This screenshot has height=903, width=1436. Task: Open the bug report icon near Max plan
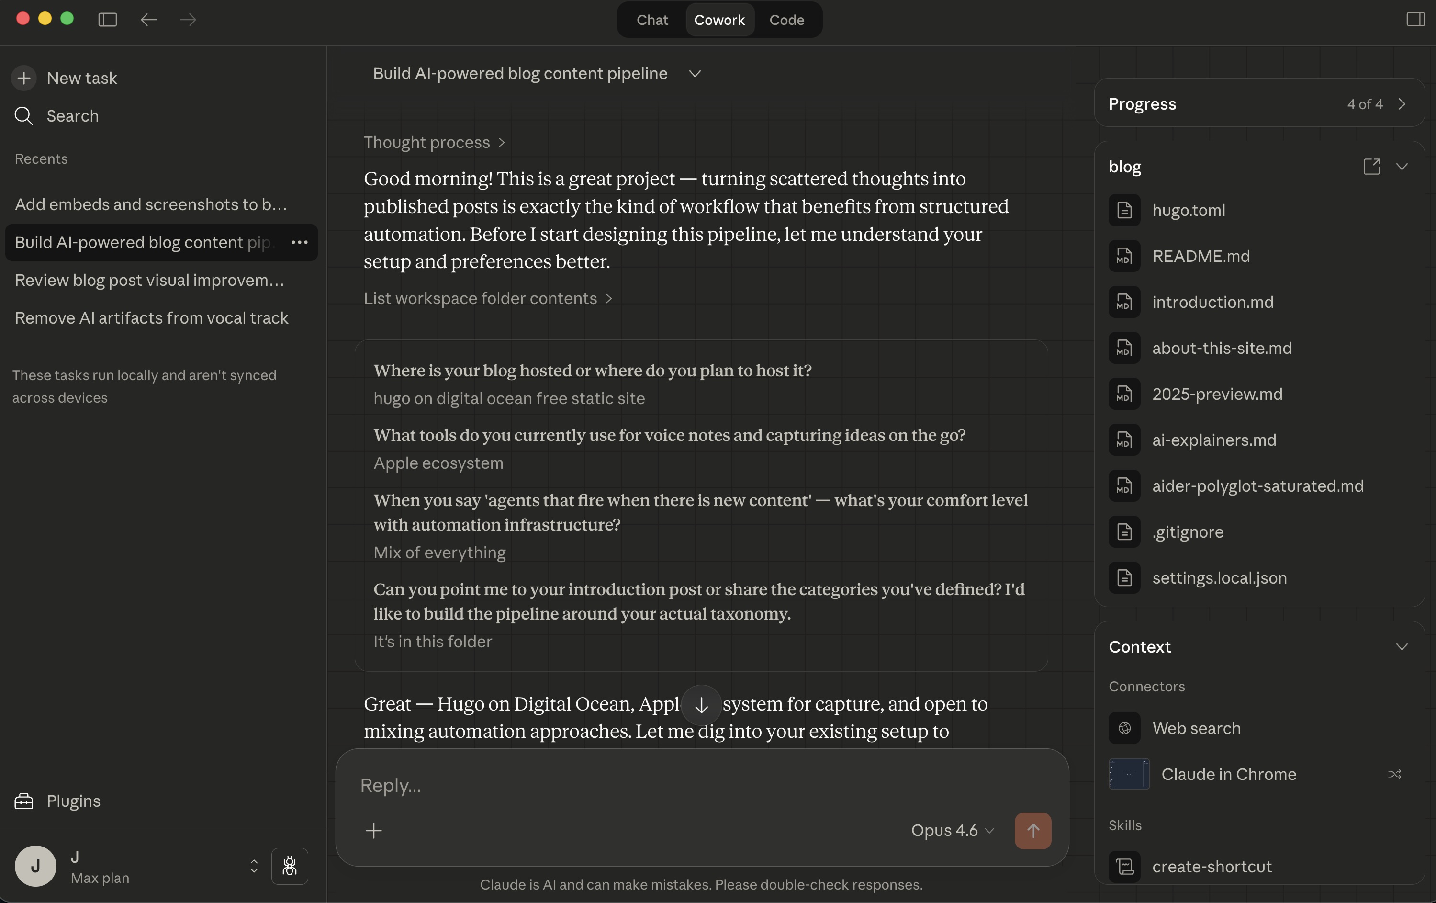tap(290, 867)
